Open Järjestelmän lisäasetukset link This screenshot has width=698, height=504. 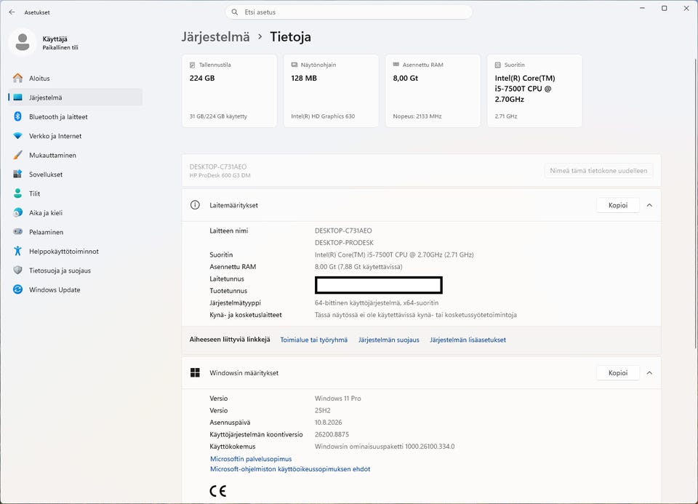pyautogui.click(x=468, y=340)
